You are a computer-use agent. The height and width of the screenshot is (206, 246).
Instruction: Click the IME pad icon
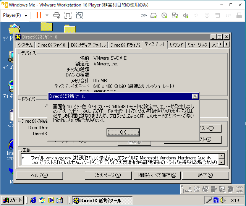click(x=206, y=189)
